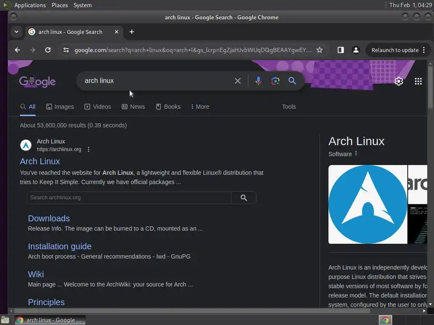The image size is (434, 325).
Task: Open a new tab with plus button
Action: coord(132,32)
